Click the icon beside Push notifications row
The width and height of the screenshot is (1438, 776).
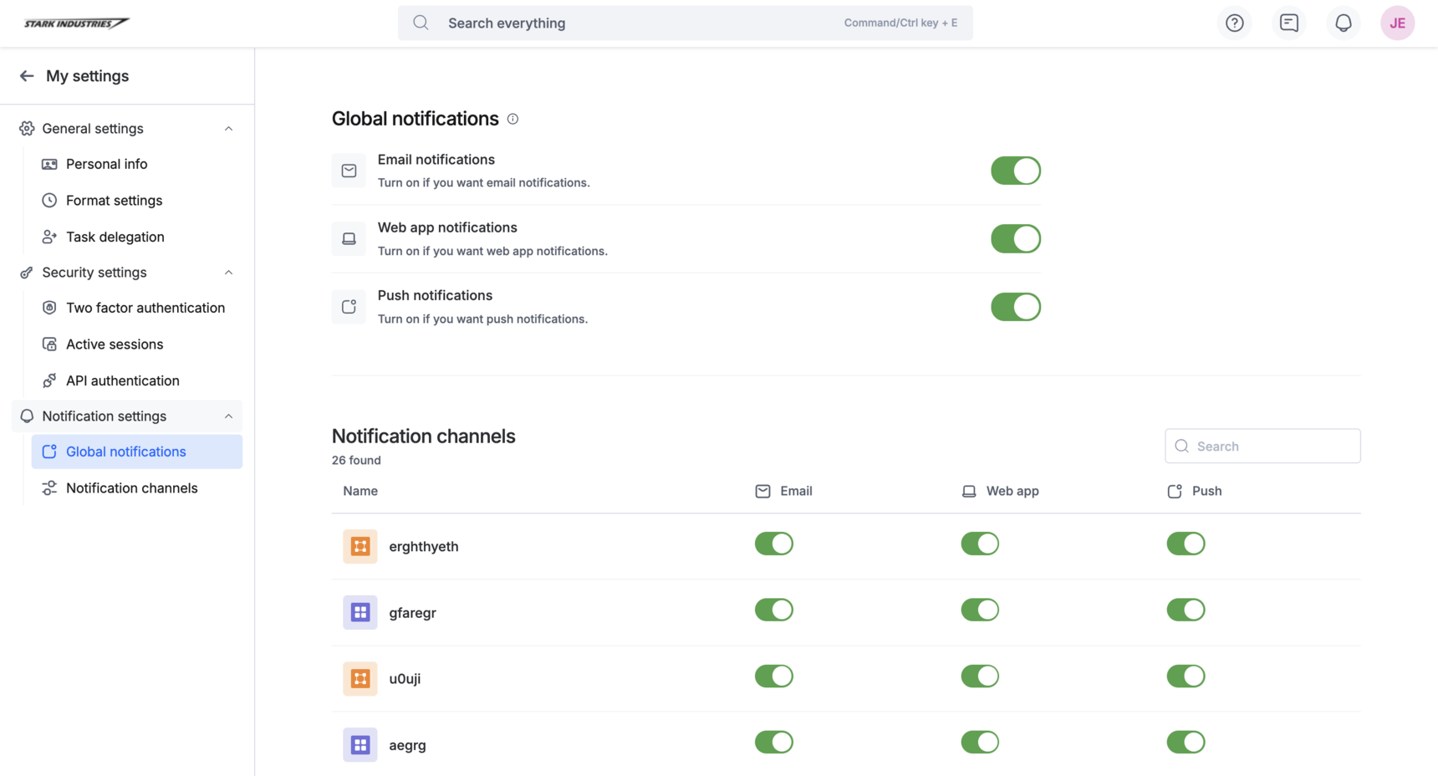click(349, 307)
